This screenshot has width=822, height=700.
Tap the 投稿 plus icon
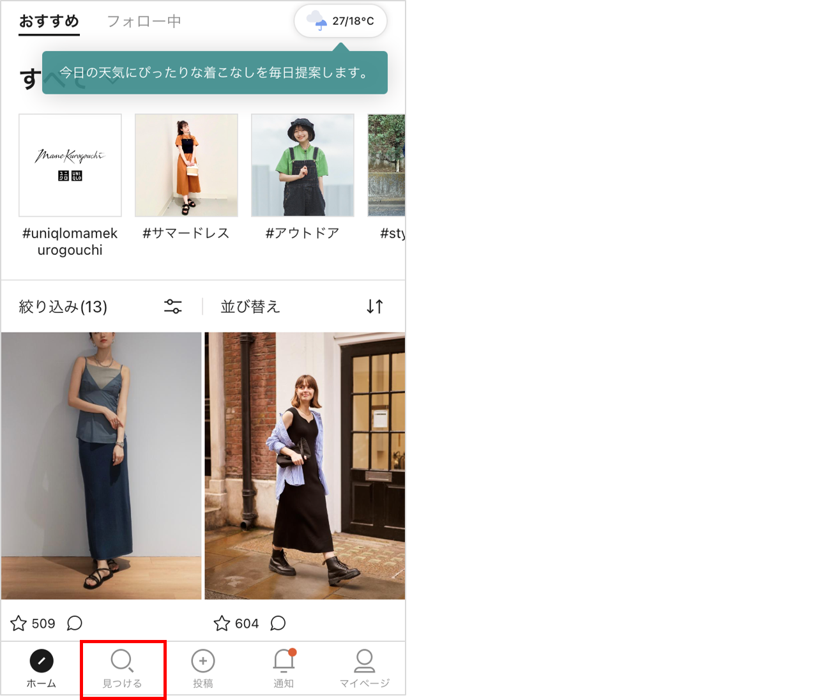[203, 662]
